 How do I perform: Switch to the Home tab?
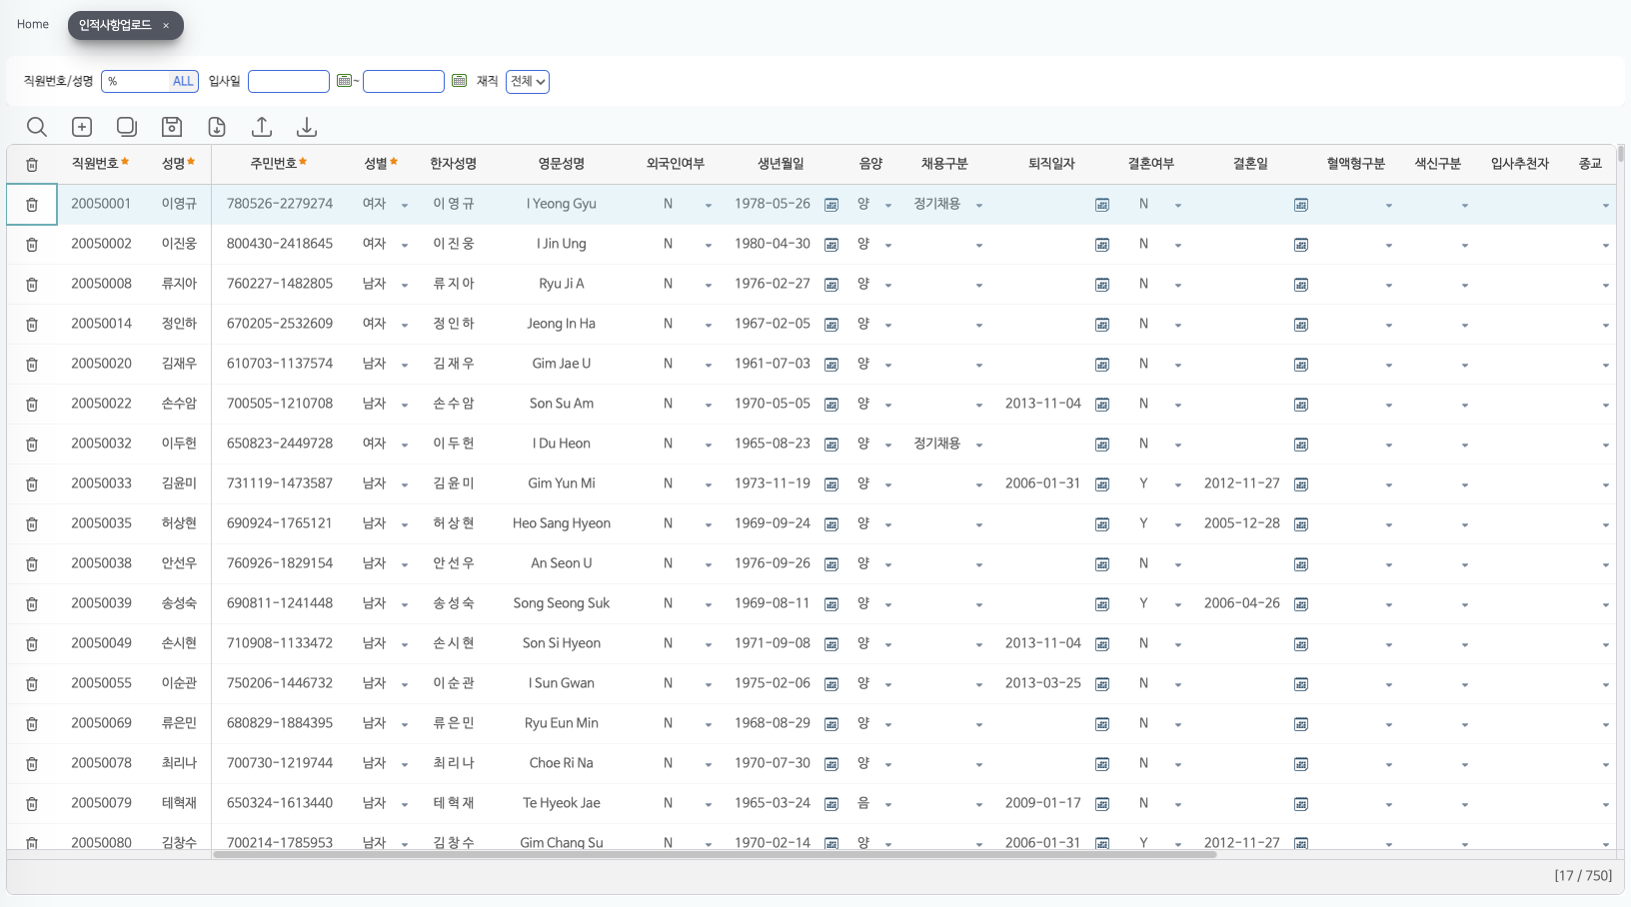tap(33, 25)
